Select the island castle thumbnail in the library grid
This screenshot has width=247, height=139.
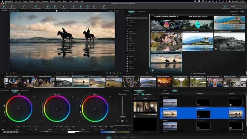coord(198,42)
